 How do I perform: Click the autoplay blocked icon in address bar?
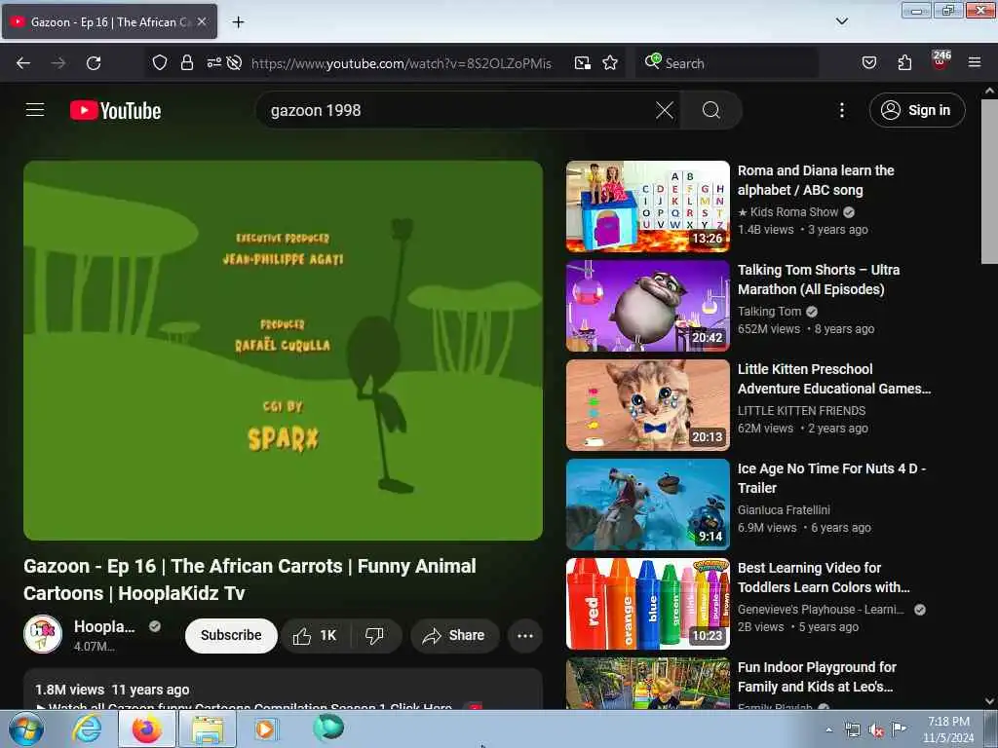click(x=234, y=62)
